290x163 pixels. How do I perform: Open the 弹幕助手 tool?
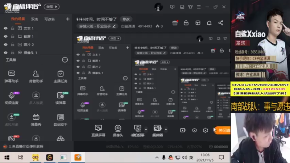coord(12,76)
